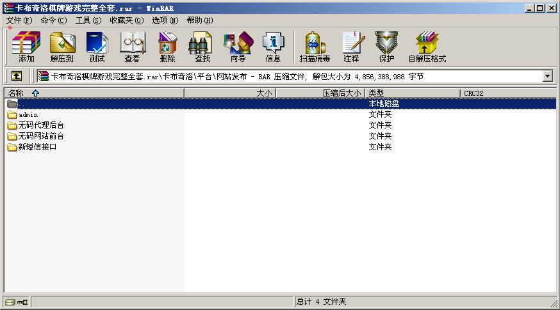This screenshot has width=560, height=310.
Task: Open the 文件(F) menu
Action: 19,20
